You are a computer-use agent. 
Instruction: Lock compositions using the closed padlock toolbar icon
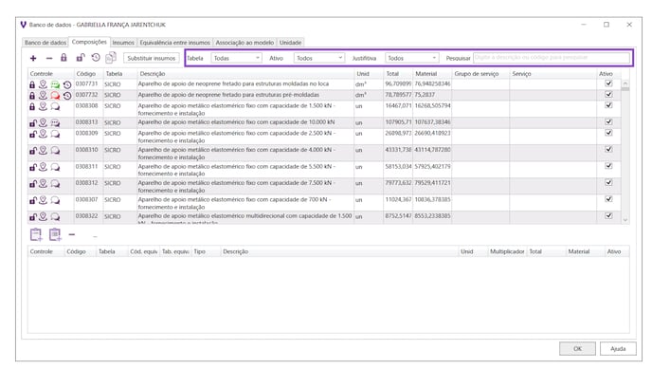coord(63,58)
